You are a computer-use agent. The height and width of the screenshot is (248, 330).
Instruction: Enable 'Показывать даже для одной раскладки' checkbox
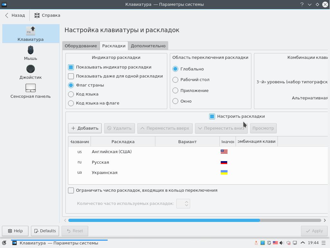(x=71, y=76)
